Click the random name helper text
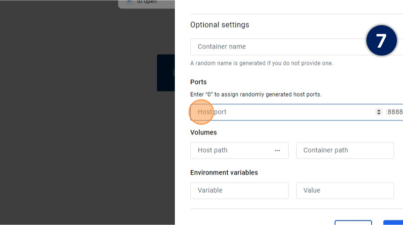Viewport: 403px width, 225px height. coord(261,63)
